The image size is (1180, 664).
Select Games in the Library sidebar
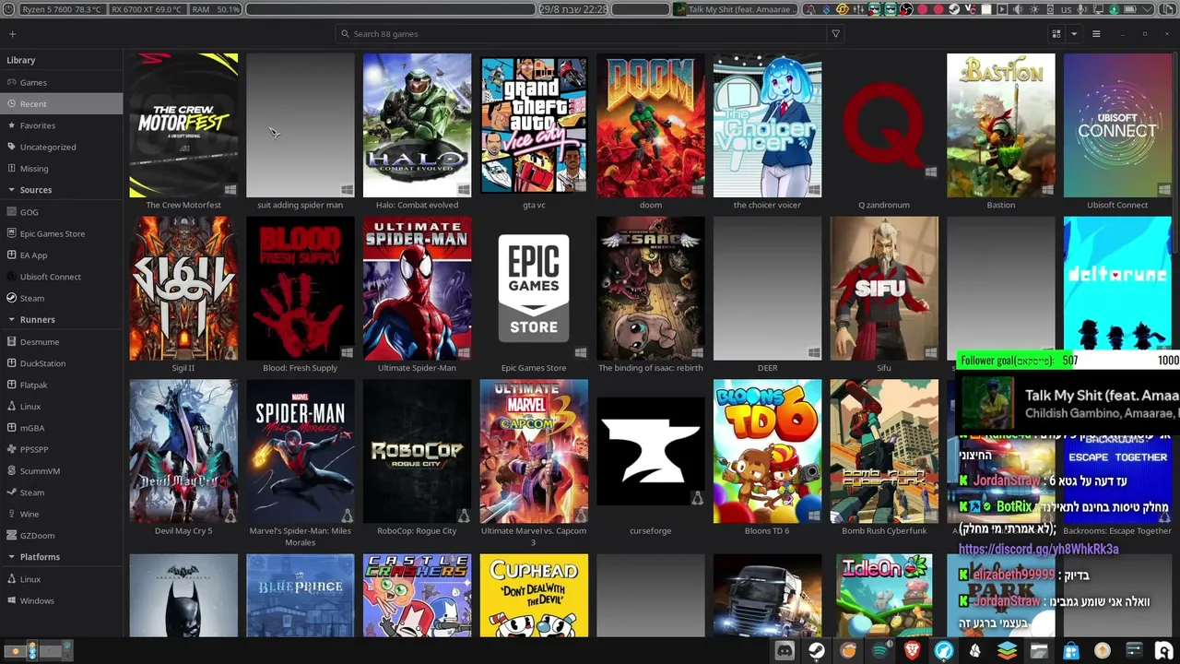(x=62, y=82)
